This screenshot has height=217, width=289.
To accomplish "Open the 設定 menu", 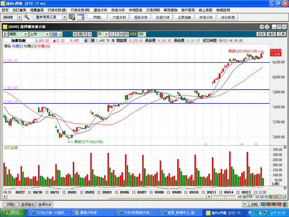I will point(5,10).
